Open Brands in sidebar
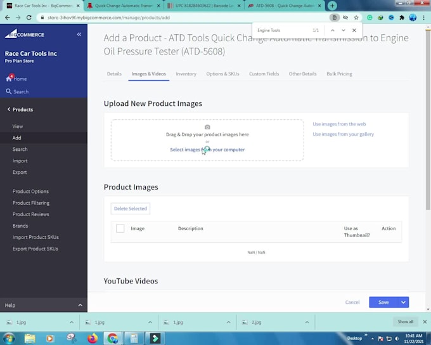 (x=20, y=226)
